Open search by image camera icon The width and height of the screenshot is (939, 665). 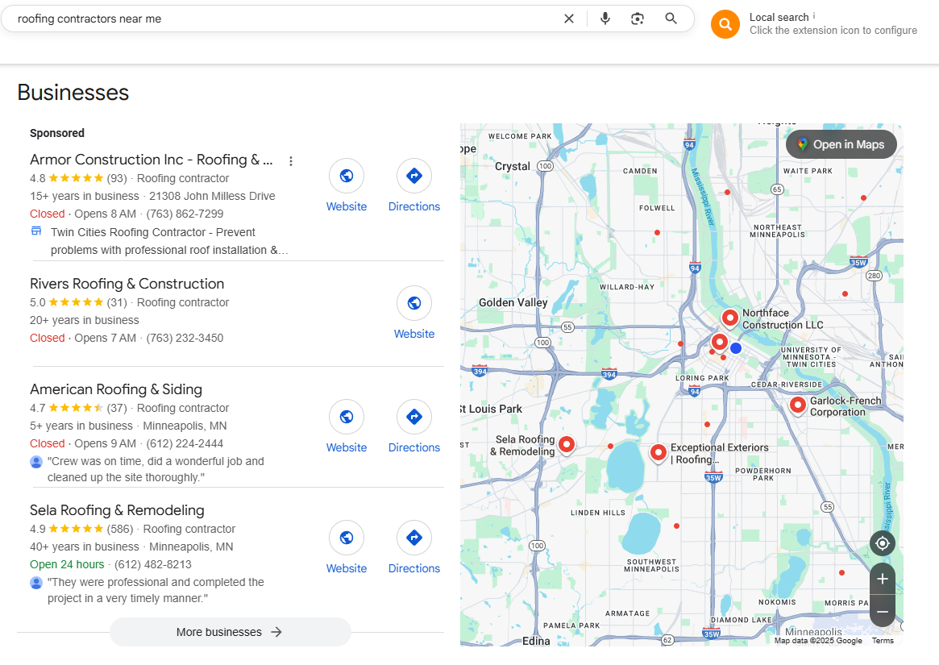pyautogui.click(x=638, y=19)
